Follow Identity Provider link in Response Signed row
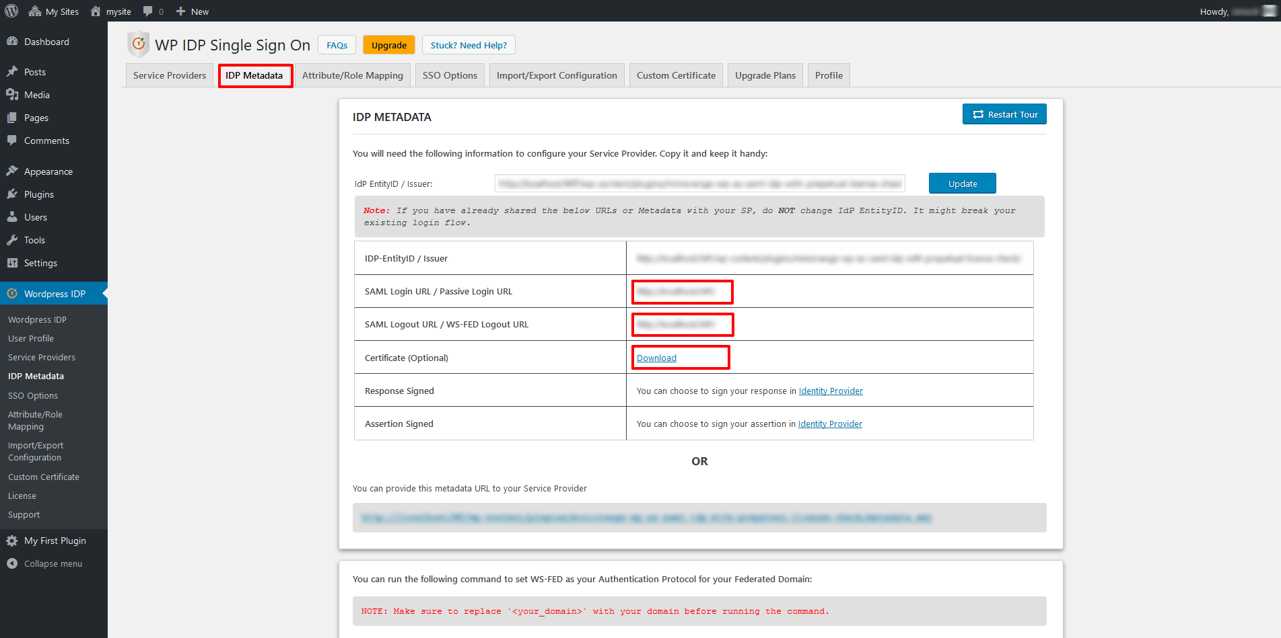The width and height of the screenshot is (1281, 638). coord(831,391)
